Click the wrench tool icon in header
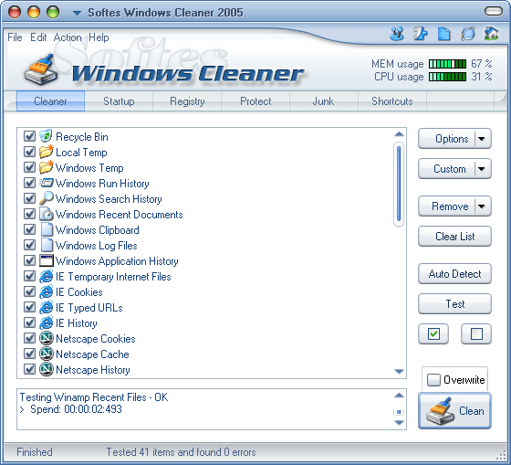The width and height of the screenshot is (511, 465). pyautogui.click(x=421, y=34)
